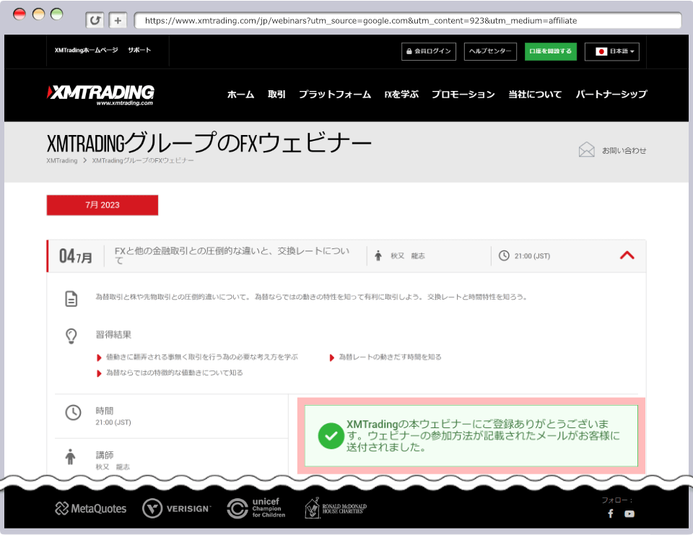Open the Facebook follow icon
Screen dimensions: 693x535
click(x=610, y=513)
